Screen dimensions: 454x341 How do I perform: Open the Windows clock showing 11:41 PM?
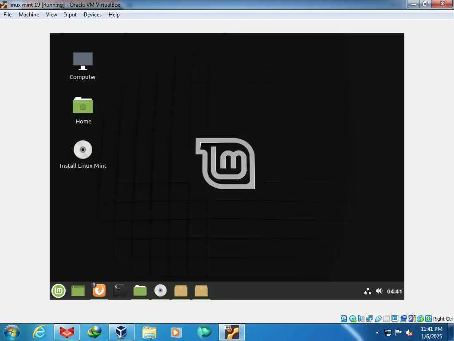coord(431,333)
